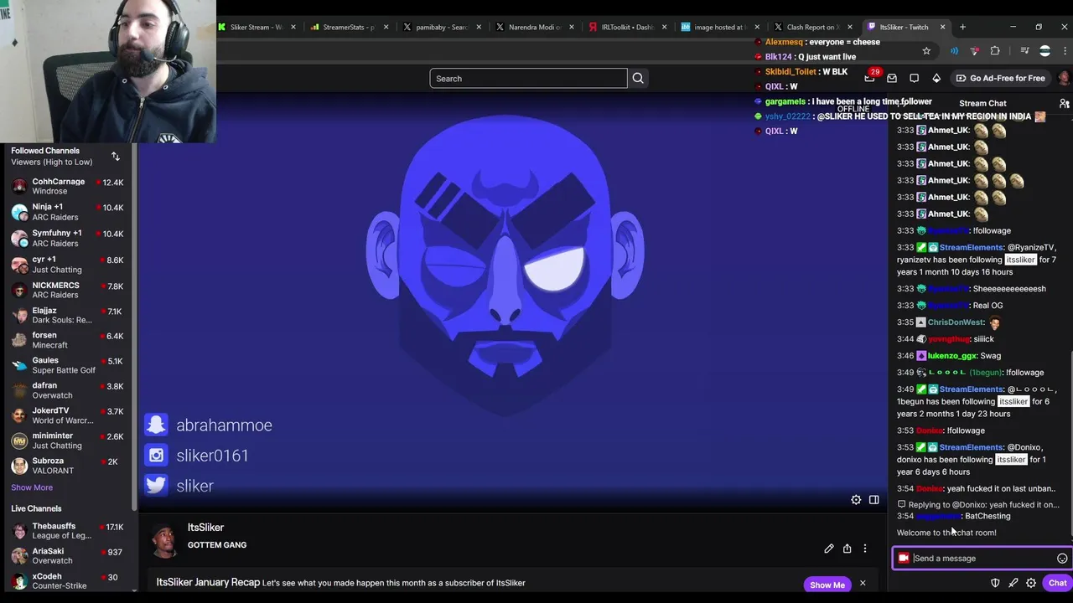Open the Twitch inbox notifications icon
The width and height of the screenshot is (1073, 603).
point(892,78)
